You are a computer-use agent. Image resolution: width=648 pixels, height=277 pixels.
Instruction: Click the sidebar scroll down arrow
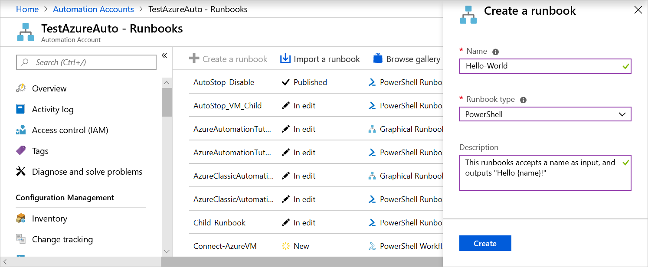point(167,251)
